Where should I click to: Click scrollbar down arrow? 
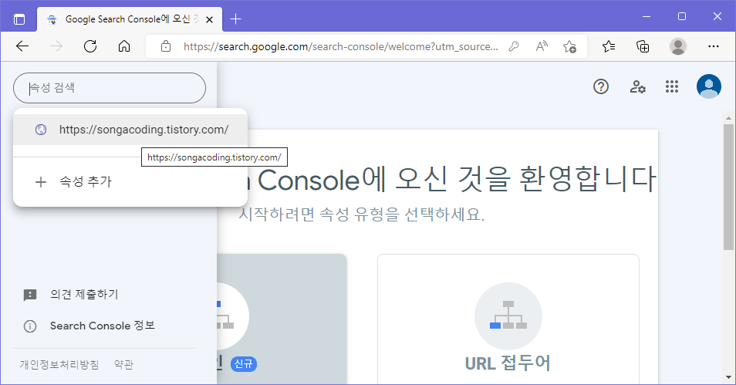click(728, 377)
